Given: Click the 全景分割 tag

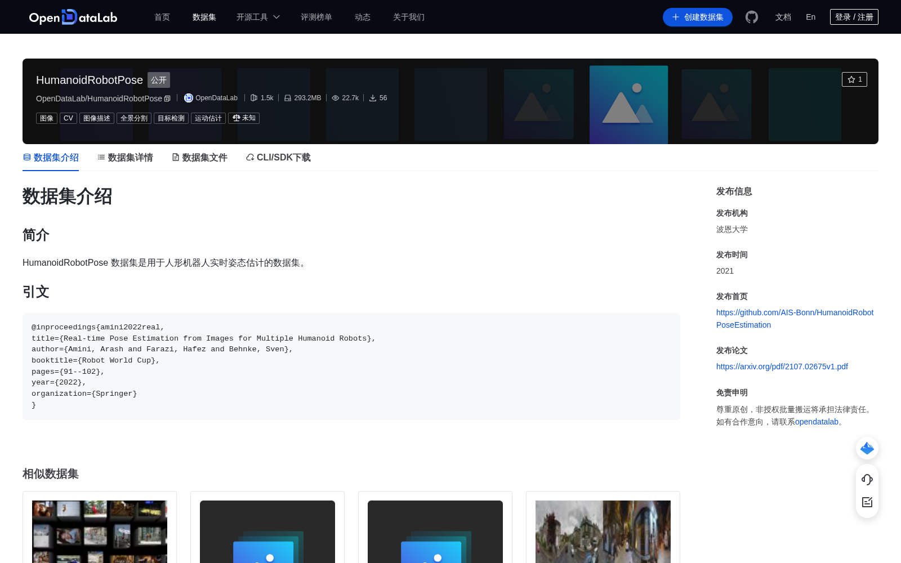Looking at the screenshot, I should pyautogui.click(x=134, y=118).
